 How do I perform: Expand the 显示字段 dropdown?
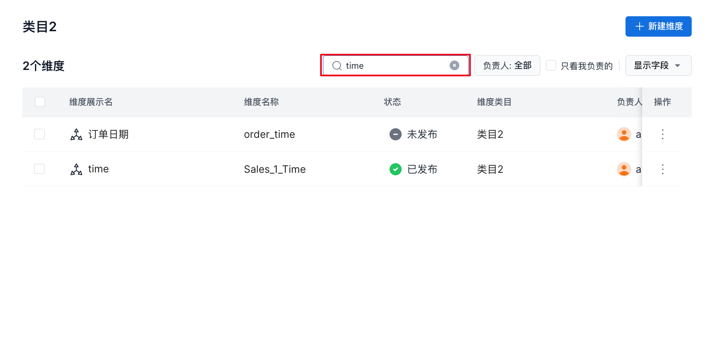pos(658,65)
